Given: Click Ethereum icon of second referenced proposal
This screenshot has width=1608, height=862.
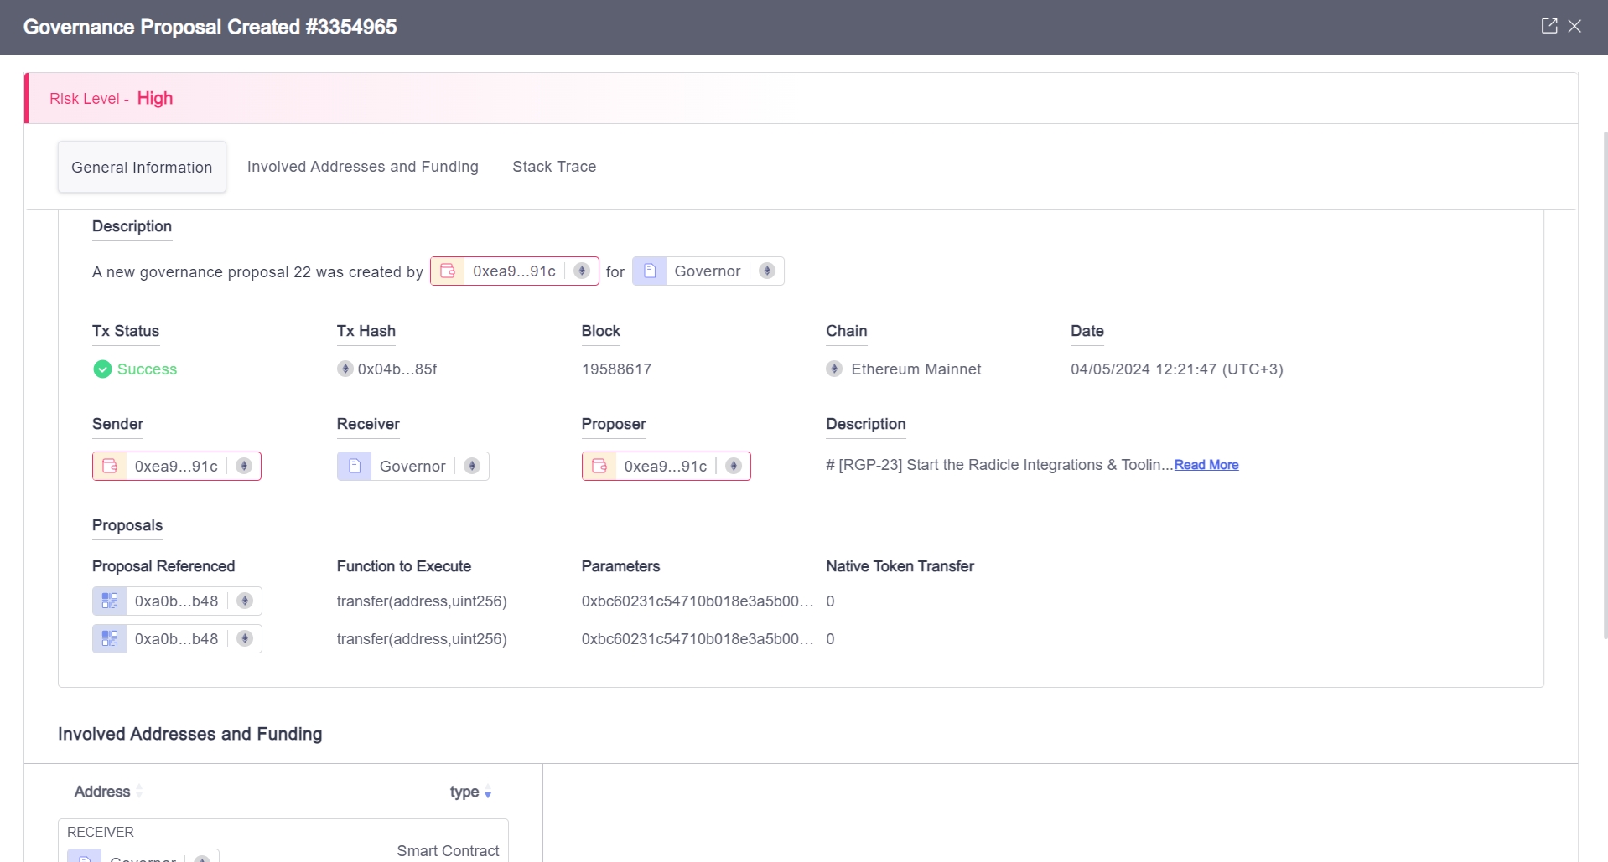Looking at the screenshot, I should (245, 639).
